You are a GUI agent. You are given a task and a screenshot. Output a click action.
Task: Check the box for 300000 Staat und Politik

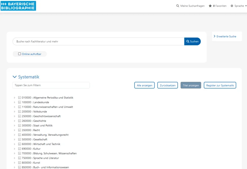pyautogui.click(x=19, y=126)
